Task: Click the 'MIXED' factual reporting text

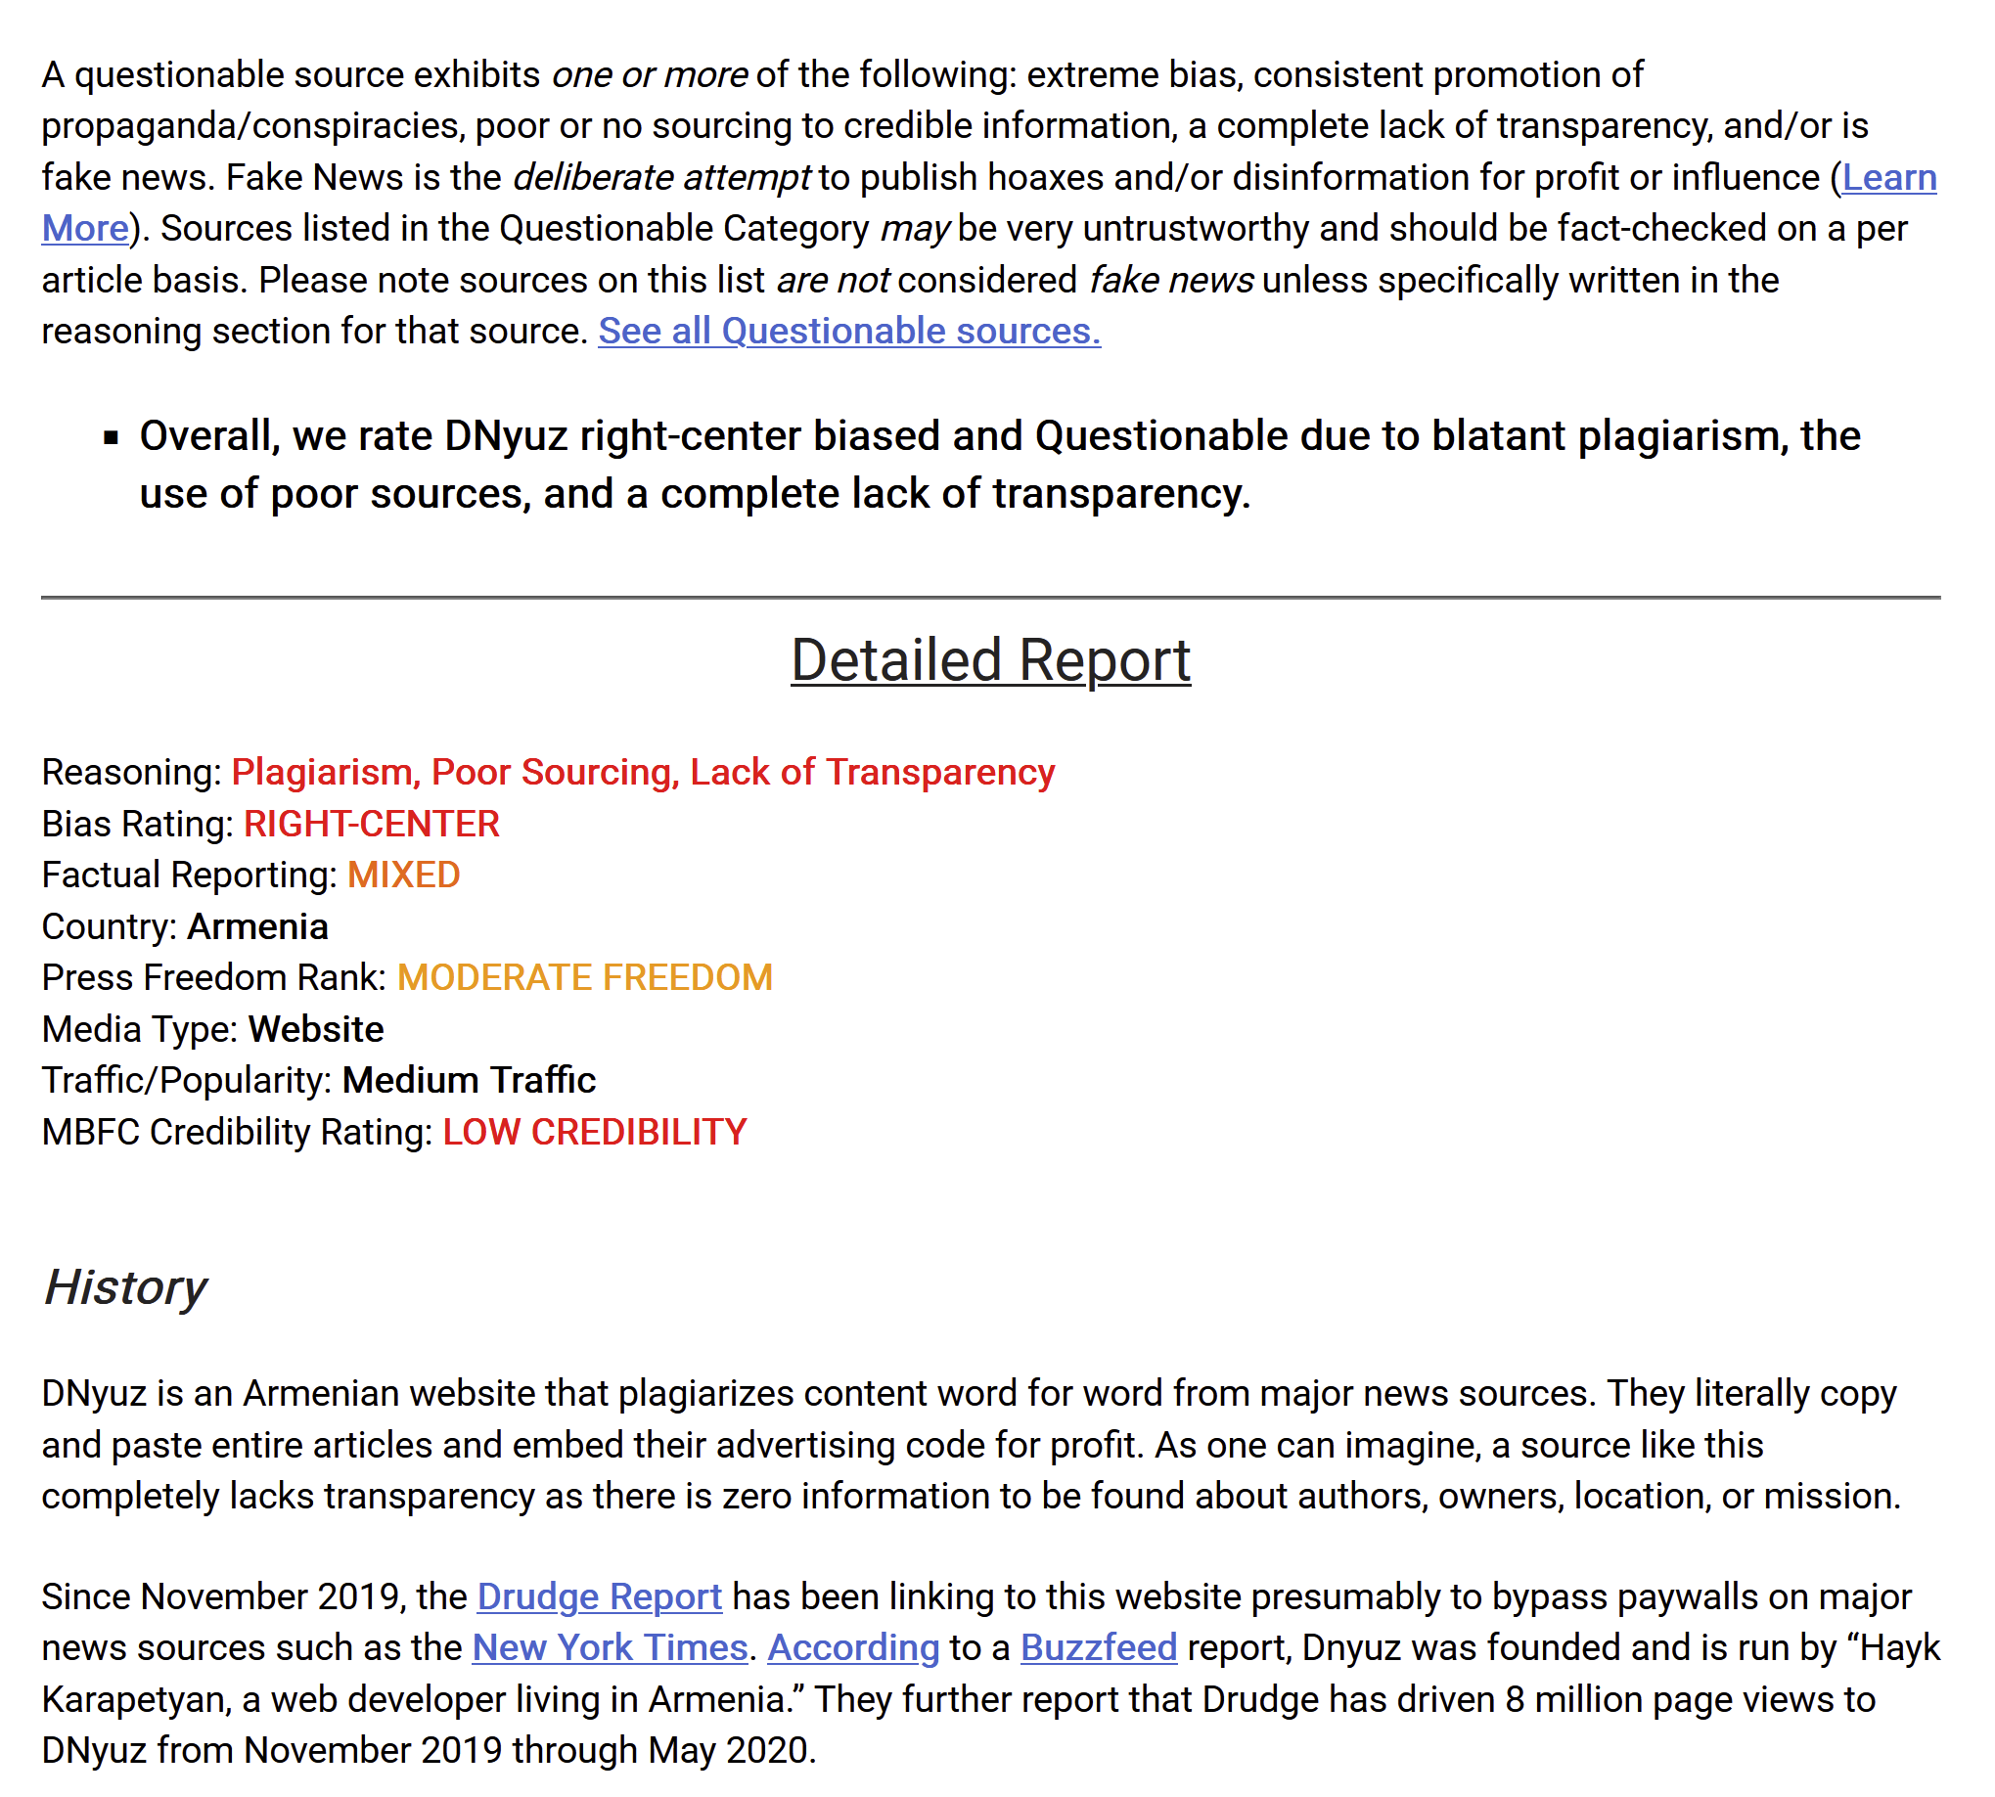Action: 403,875
